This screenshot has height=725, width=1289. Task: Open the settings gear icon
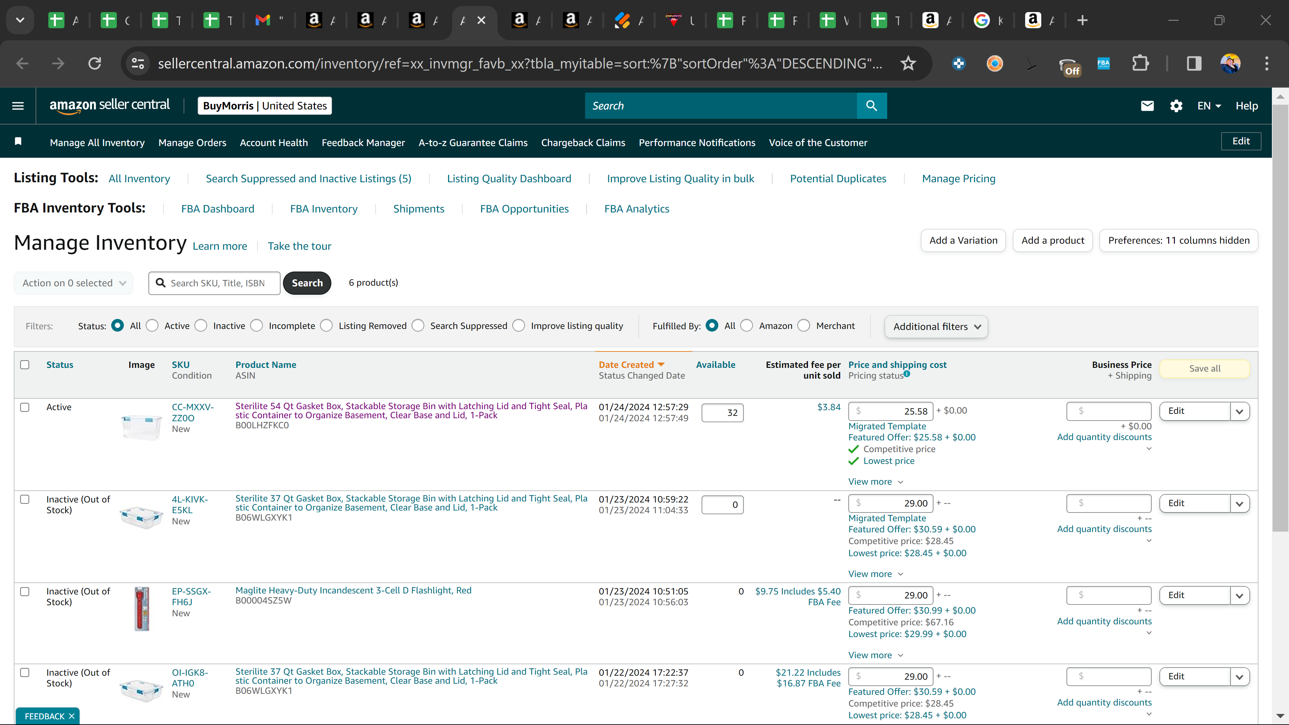[1176, 106]
